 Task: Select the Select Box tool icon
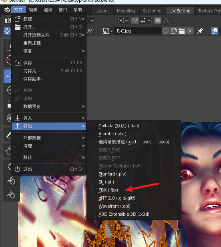click(x=8, y=46)
